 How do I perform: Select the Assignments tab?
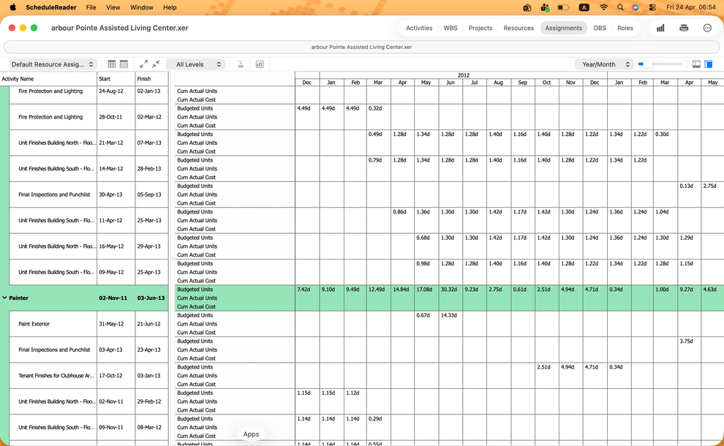(563, 29)
